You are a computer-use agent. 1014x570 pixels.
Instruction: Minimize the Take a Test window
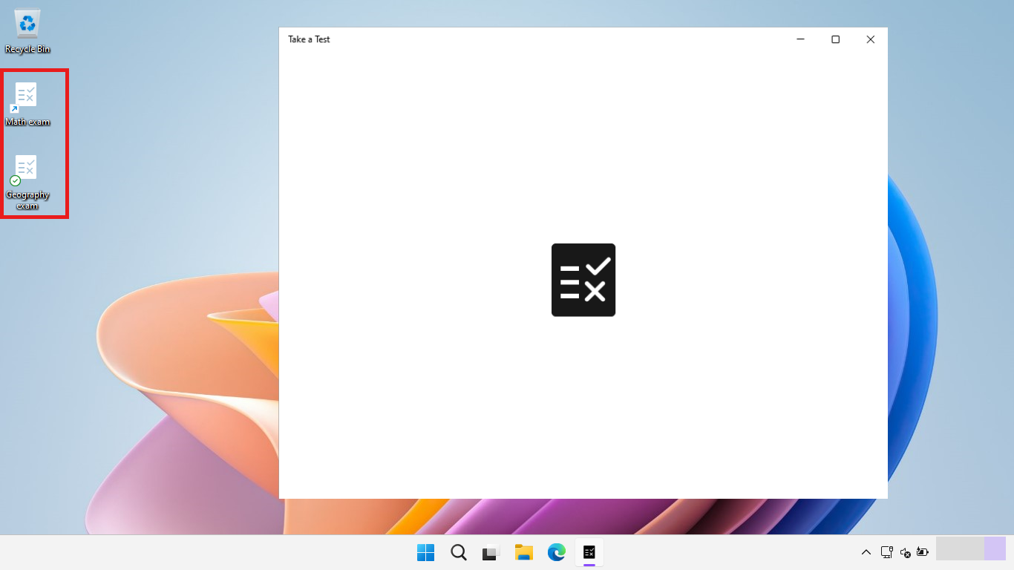pyautogui.click(x=800, y=39)
